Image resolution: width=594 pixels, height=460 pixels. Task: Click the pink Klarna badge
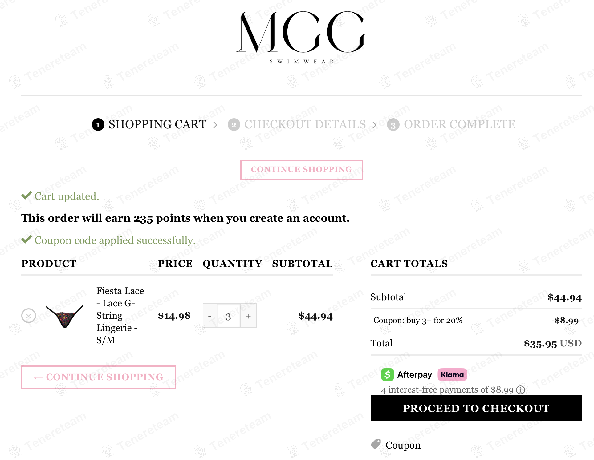pyautogui.click(x=452, y=374)
